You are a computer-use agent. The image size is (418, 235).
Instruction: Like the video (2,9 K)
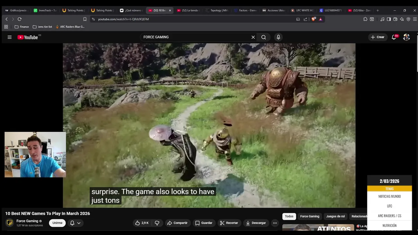tap(142, 223)
